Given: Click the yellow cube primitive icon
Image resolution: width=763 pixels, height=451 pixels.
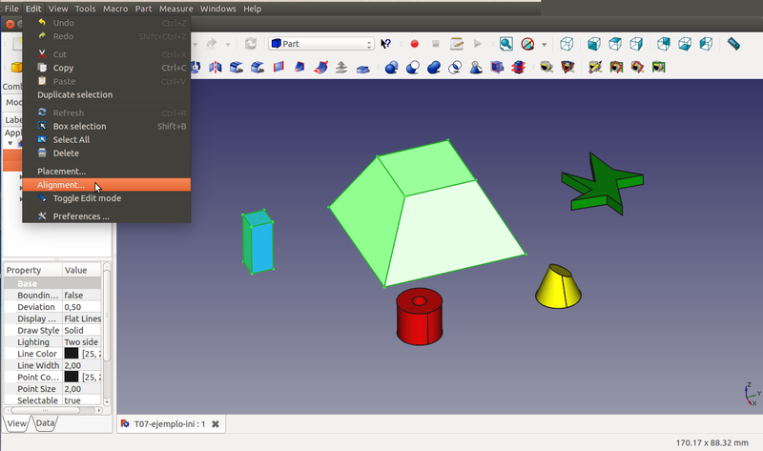Looking at the screenshot, I should tap(16, 67).
